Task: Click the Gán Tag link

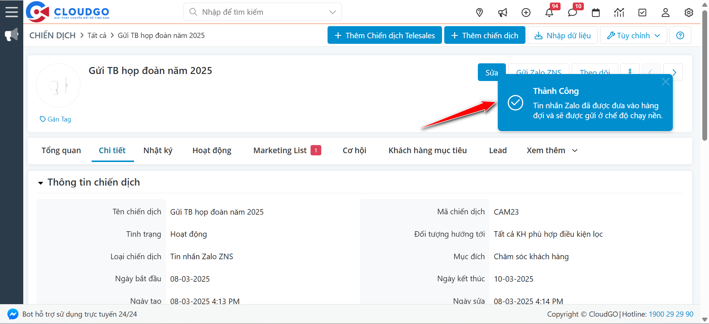Action: 55,119
